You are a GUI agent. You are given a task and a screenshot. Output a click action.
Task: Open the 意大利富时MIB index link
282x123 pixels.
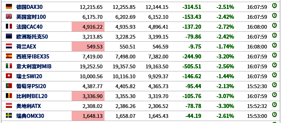[x=34, y=67]
